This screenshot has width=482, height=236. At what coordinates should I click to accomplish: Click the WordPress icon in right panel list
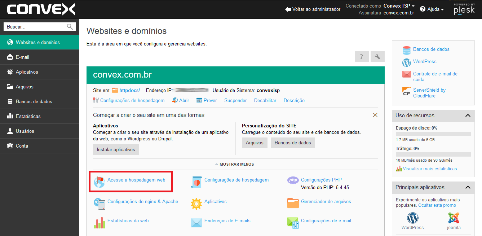point(407,62)
